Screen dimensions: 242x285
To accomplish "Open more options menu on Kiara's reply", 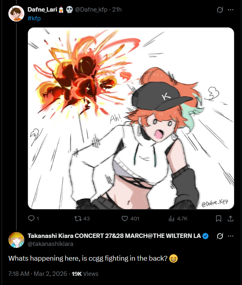I will pyautogui.click(x=230, y=236).
